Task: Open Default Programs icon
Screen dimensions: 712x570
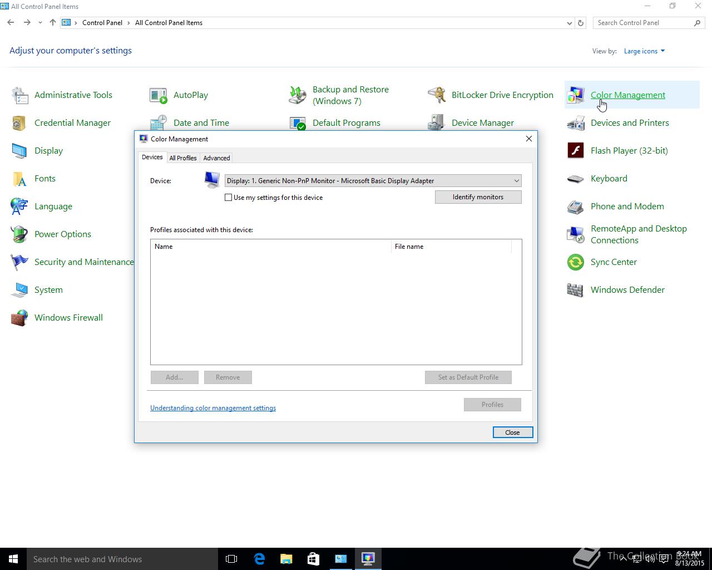Action: point(298,123)
